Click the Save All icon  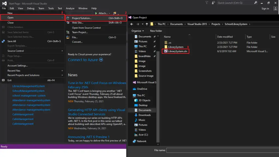click(x=3, y=41)
